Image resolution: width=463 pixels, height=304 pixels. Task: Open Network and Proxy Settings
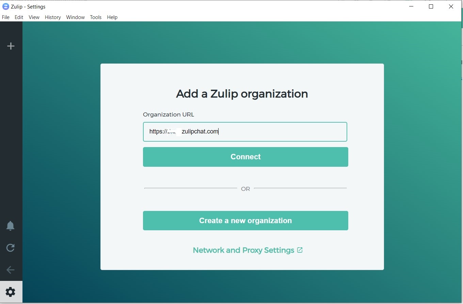[243, 250]
